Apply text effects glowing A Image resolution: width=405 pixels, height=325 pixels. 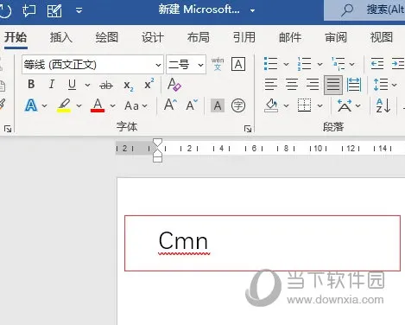tap(31, 105)
